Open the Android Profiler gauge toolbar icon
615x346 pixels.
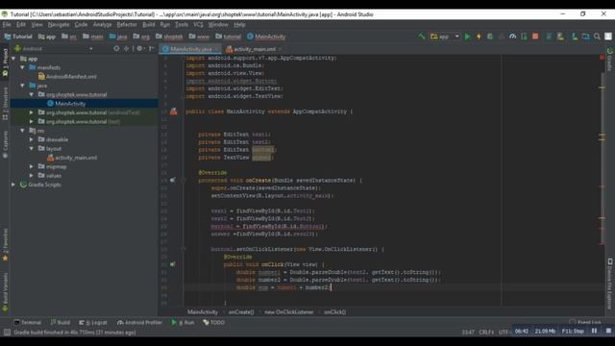512,37
